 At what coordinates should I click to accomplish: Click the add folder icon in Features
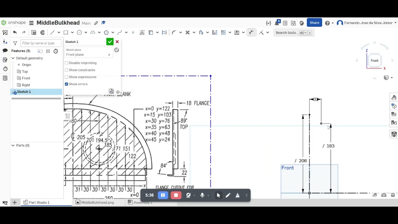(x=40, y=51)
